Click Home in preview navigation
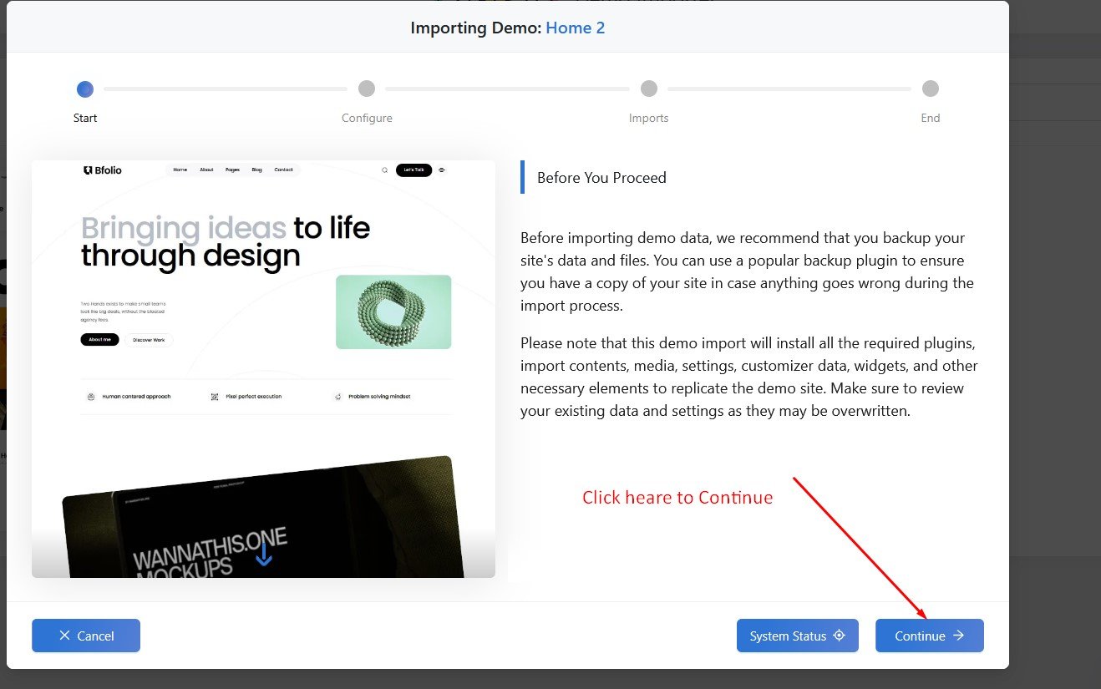Viewport: 1101px width, 689px height. tap(180, 170)
